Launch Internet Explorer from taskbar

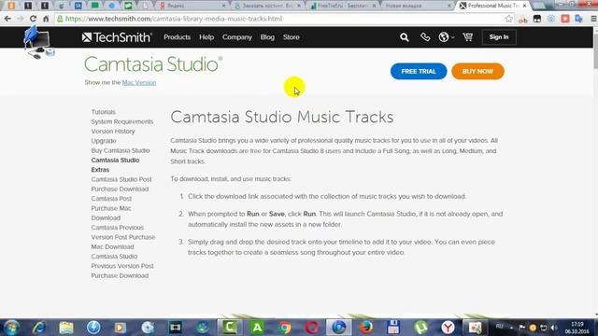point(38,328)
